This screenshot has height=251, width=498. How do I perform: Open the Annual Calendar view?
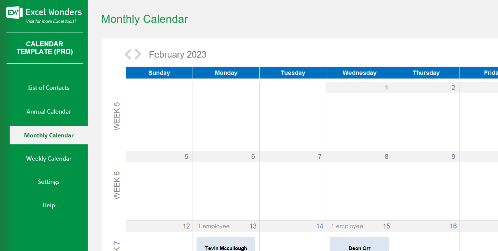tap(49, 112)
